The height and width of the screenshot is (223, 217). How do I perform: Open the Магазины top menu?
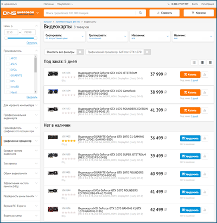coord(48,4)
